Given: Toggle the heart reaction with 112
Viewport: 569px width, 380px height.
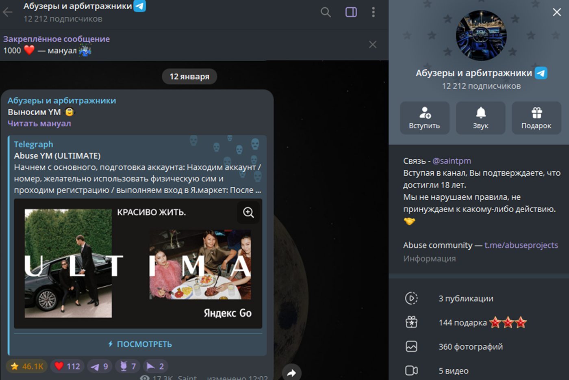Looking at the screenshot, I should [67, 366].
